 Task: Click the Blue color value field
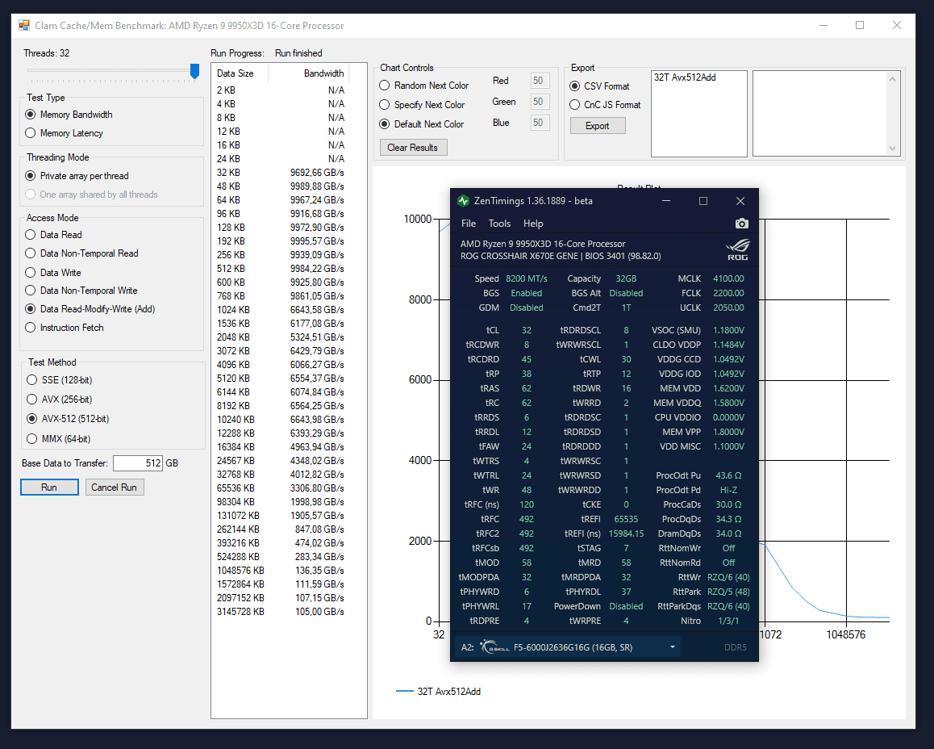click(x=540, y=122)
